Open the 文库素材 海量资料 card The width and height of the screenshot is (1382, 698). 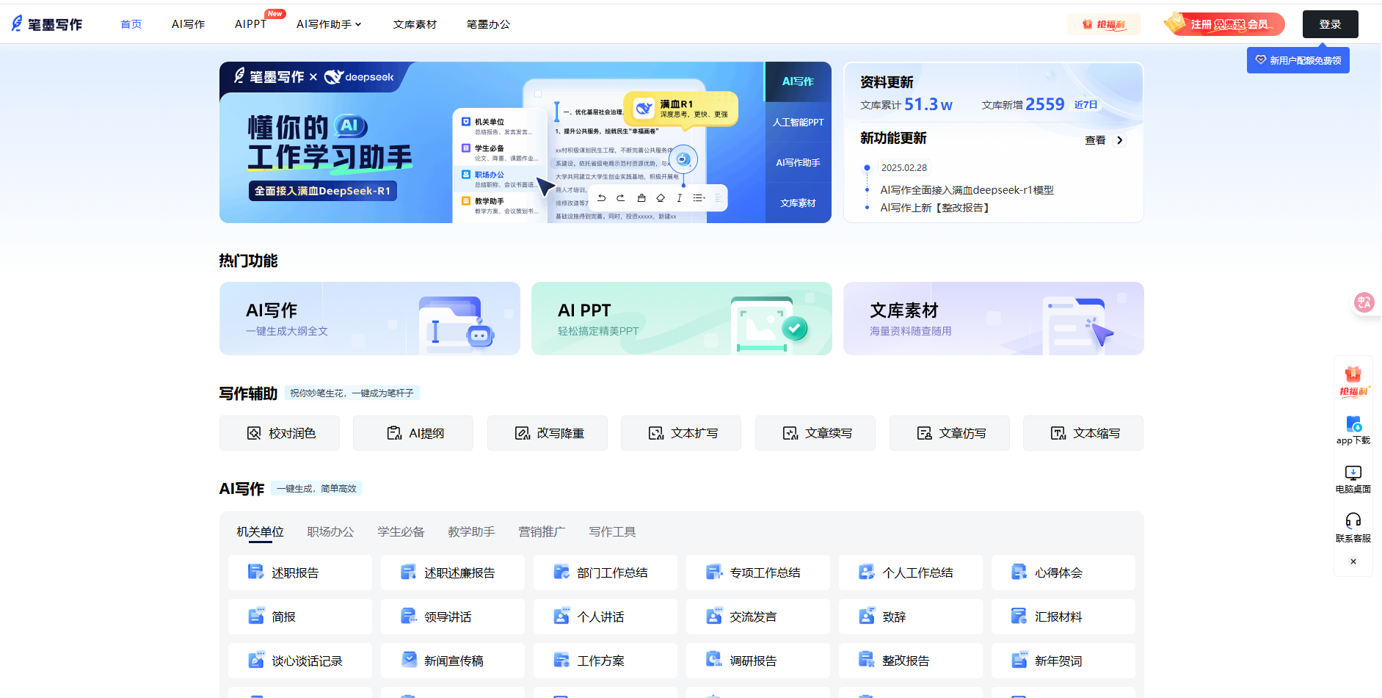[994, 319]
